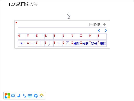The width and height of the screenshot is (134, 101).
Task: Click the X 分词 key
Action: pos(84,44)
